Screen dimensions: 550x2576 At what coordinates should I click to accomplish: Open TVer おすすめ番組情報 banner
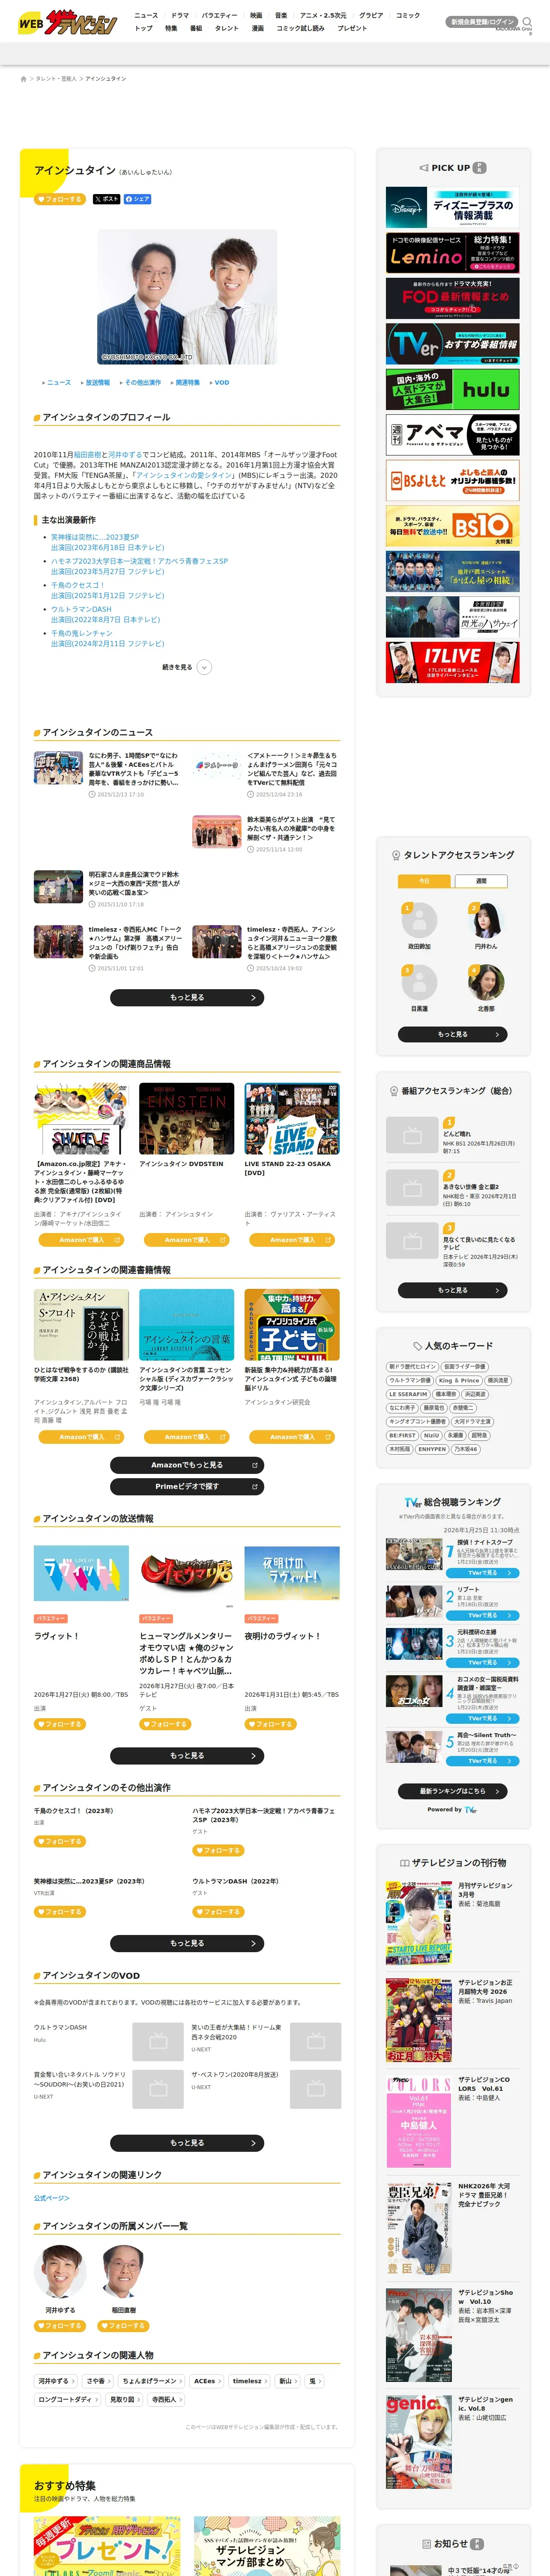click(452, 344)
